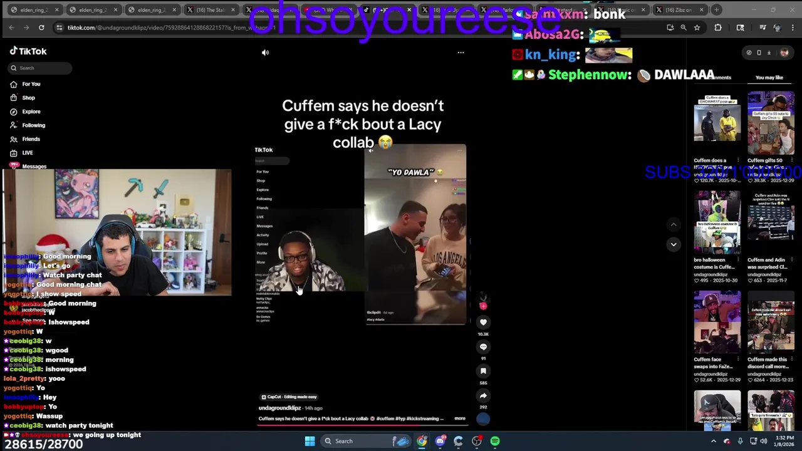Go to previous video with up chevron

(x=674, y=224)
